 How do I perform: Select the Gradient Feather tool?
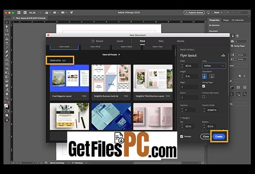[x=7, y=81]
